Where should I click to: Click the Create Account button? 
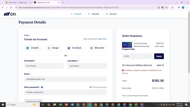pyautogui.click(x=34, y=101)
